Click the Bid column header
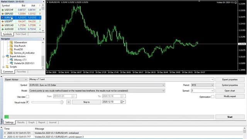This screenshot has width=247, height=139. (x=24, y=6)
